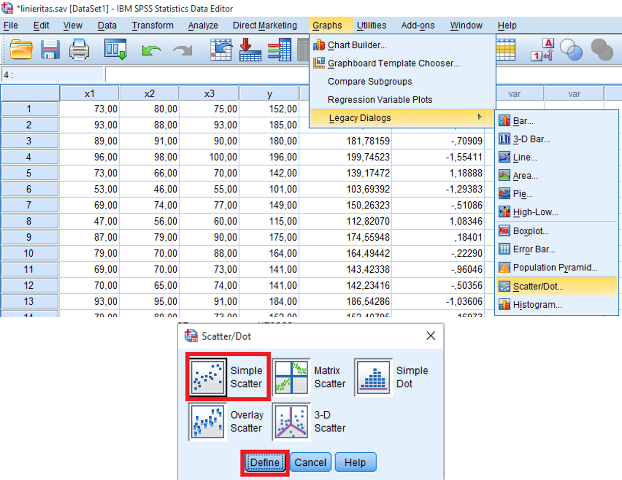Choose the Matrix Scatter option
The height and width of the screenshot is (480, 622).
[292, 376]
